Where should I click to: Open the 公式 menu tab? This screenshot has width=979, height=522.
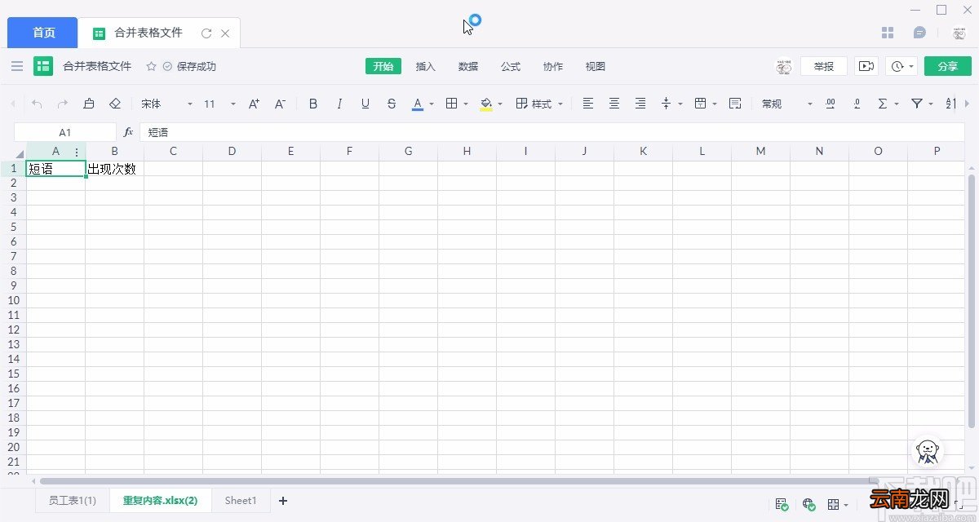click(x=511, y=66)
